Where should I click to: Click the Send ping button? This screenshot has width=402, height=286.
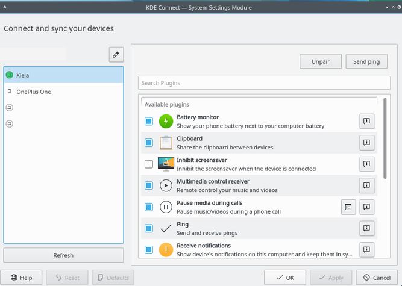pos(366,61)
